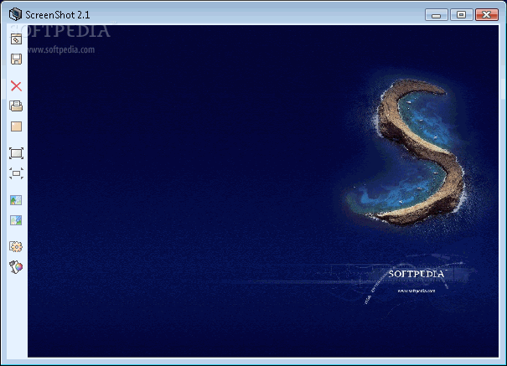Maximize the ScreenShot 2.1 window
The image size is (507, 366).
click(x=461, y=15)
